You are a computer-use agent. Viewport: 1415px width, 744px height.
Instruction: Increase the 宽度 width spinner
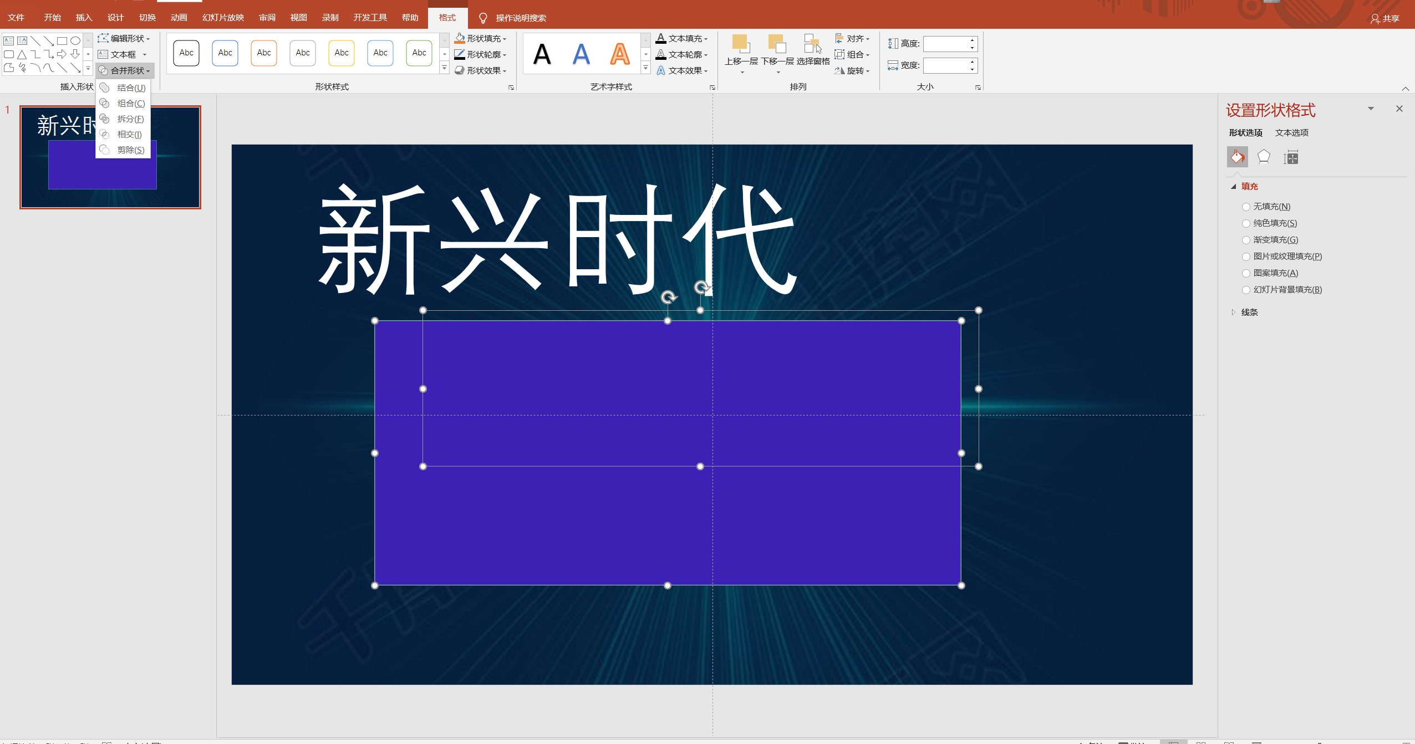click(x=973, y=62)
